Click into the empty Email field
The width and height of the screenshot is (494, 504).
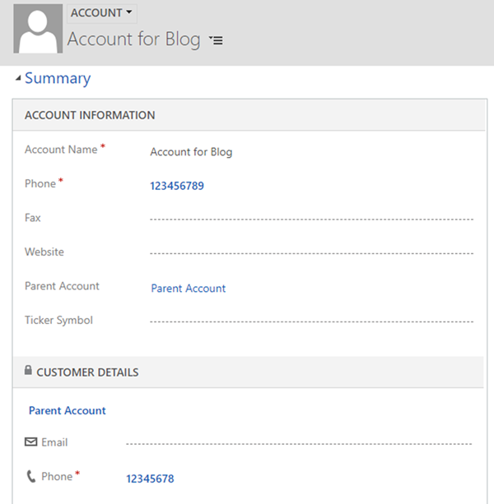pos(298,444)
